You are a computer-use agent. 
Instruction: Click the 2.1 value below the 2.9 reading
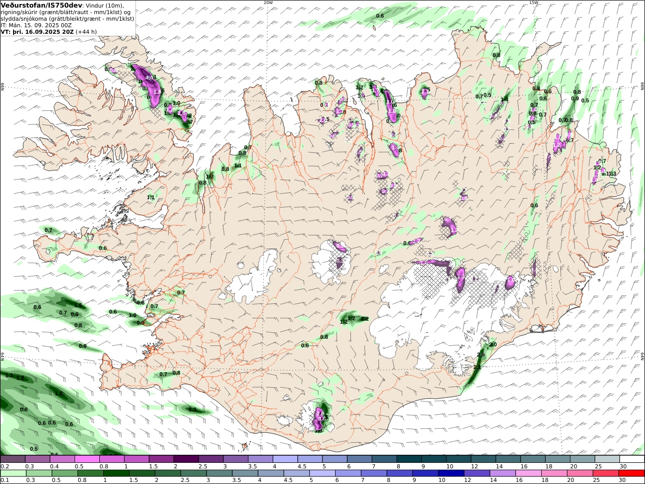coord(477,367)
